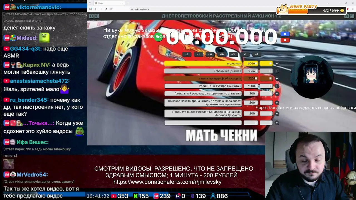Click the plus icon on the видосики row
The width and height of the screenshot is (356, 200).
tap(277, 64)
